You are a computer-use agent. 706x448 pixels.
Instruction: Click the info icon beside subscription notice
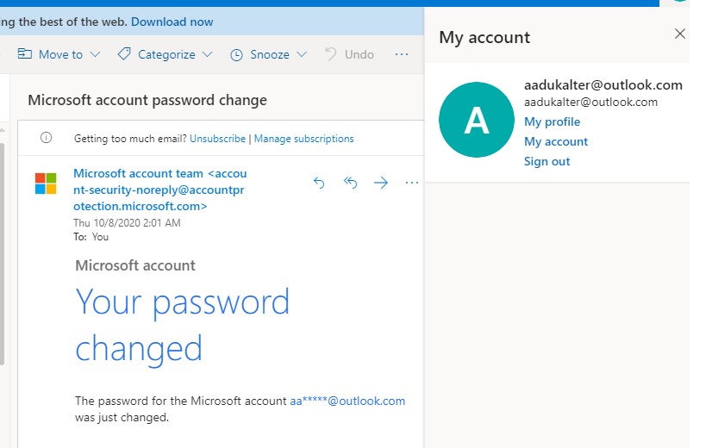(46, 138)
